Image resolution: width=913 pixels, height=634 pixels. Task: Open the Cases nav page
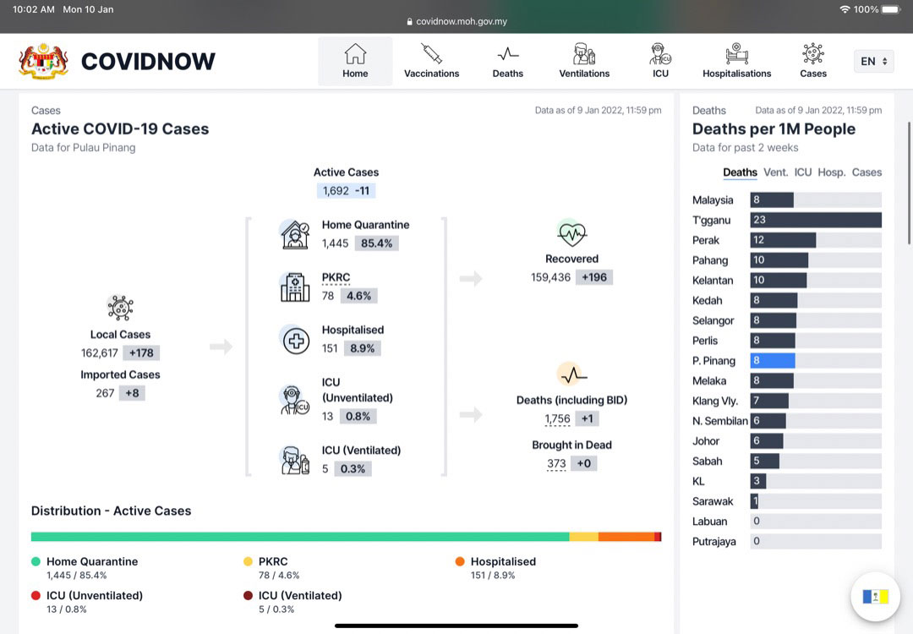813,61
